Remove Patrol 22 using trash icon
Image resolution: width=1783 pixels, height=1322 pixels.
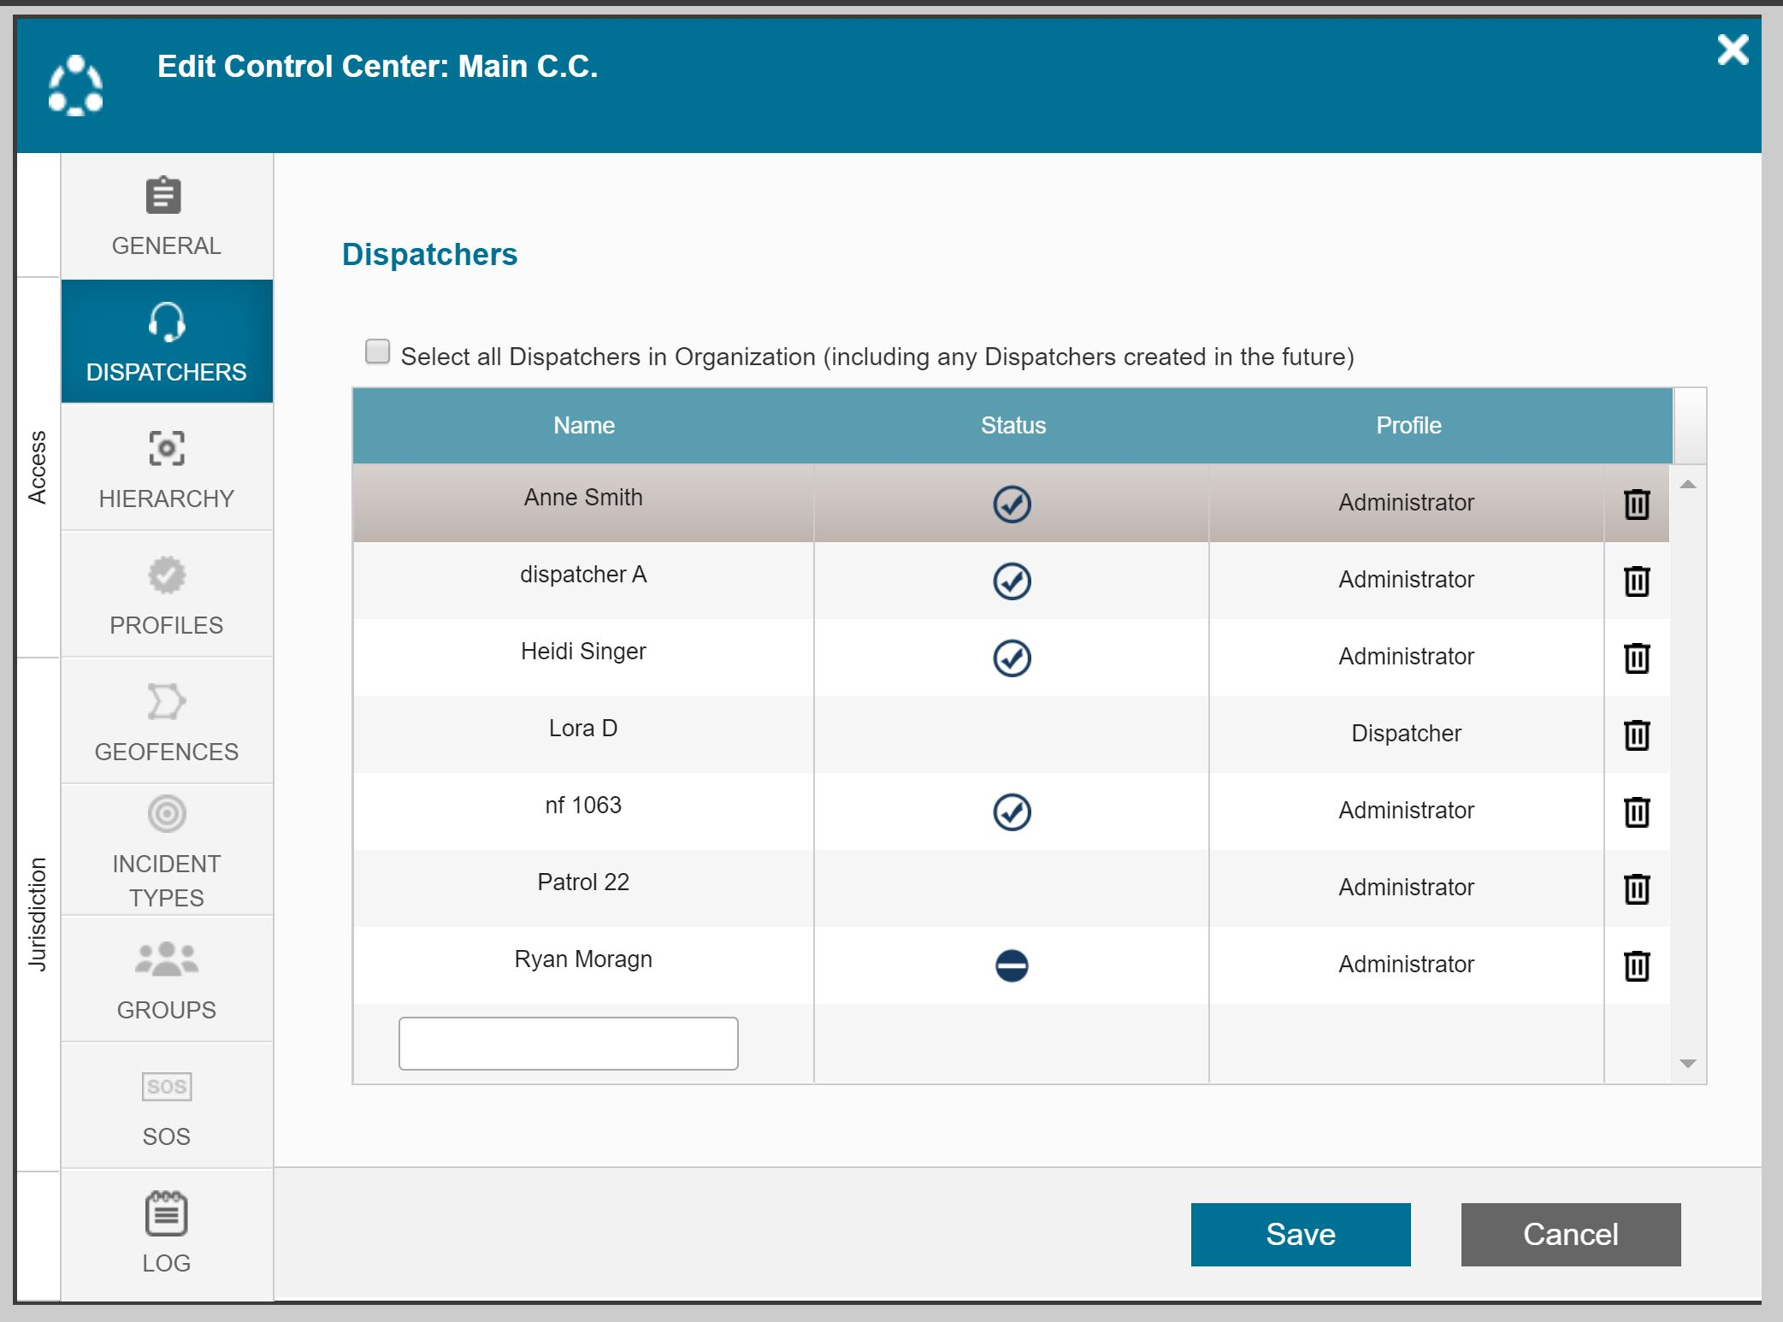click(x=1636, y=888)
